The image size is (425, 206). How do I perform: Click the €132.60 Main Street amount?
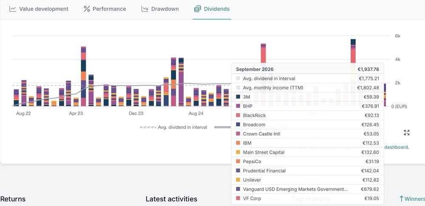pyautogui.click(x=370, y=152)
